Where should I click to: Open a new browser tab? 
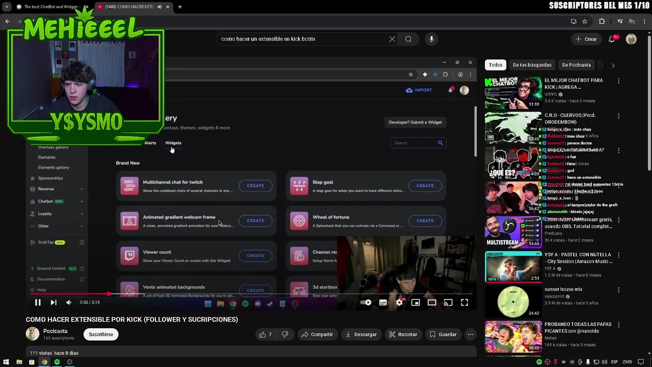click(180, 7)
